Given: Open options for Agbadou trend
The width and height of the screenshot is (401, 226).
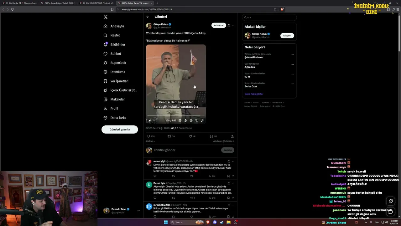Looking at the screenshot, I should tap(293, 64).
